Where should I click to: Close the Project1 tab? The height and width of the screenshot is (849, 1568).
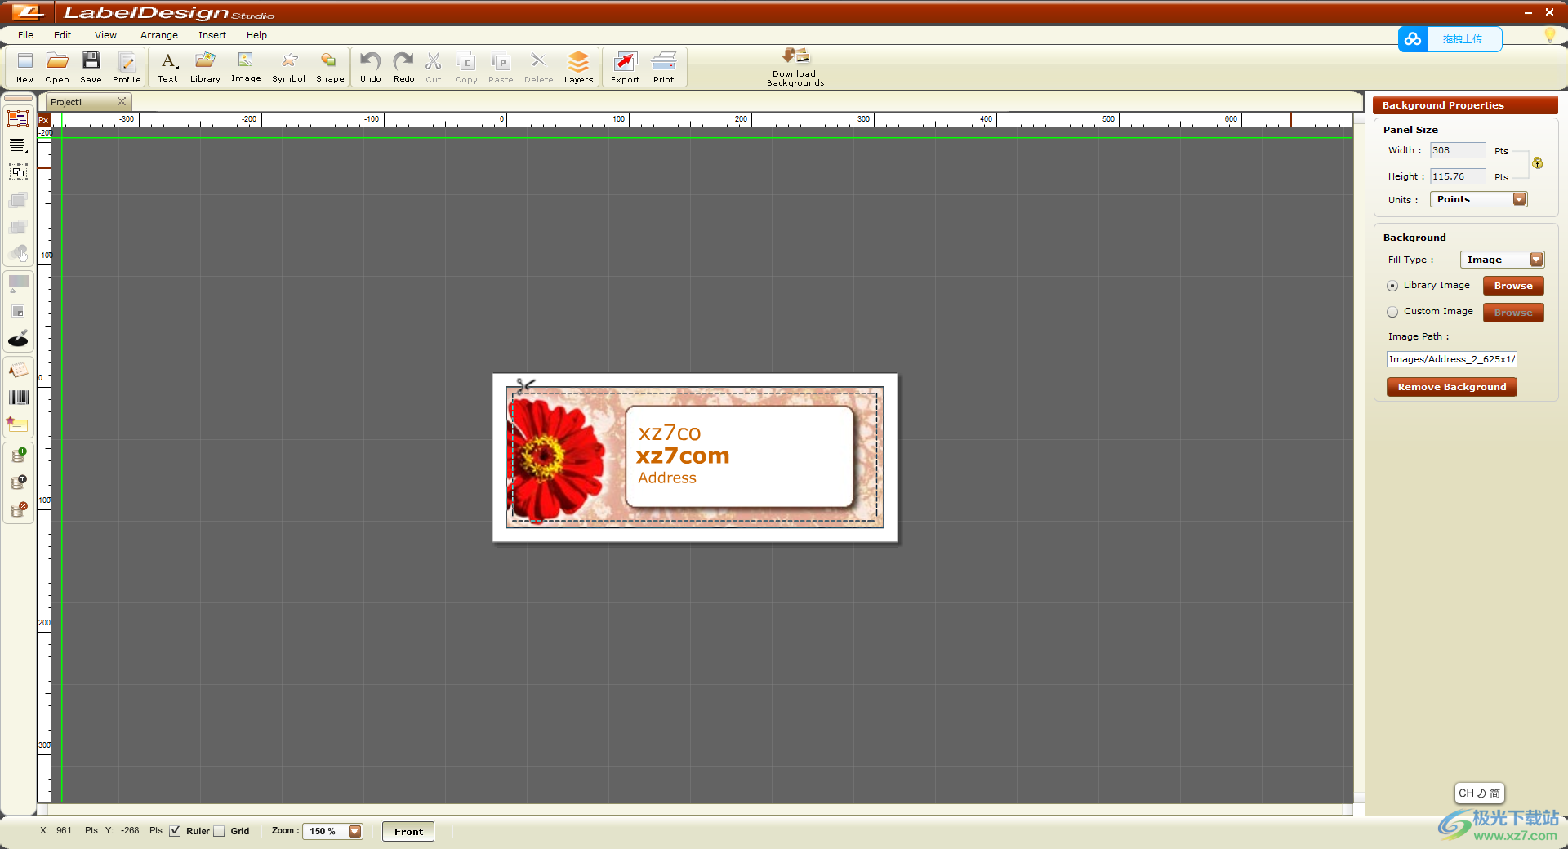(121, 101)
